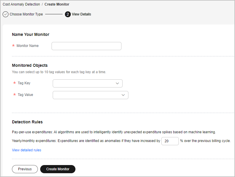Go to Cost Anomaly Detection breadcrumb
Viewport: 235px width, 177px height.
pyautogui.click(x=21, y=4)
